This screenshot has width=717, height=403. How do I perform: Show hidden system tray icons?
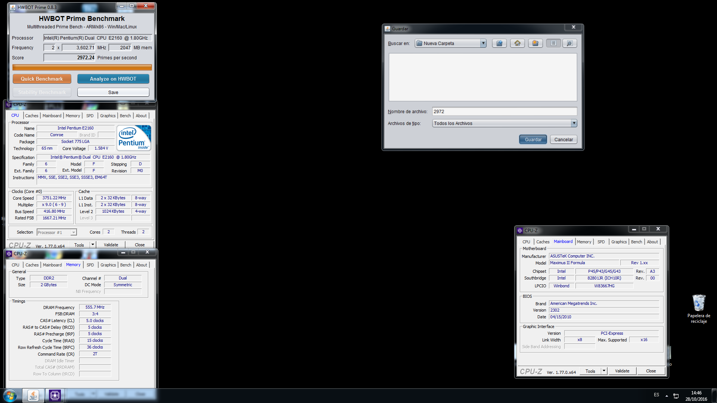[x=667, y=396]
